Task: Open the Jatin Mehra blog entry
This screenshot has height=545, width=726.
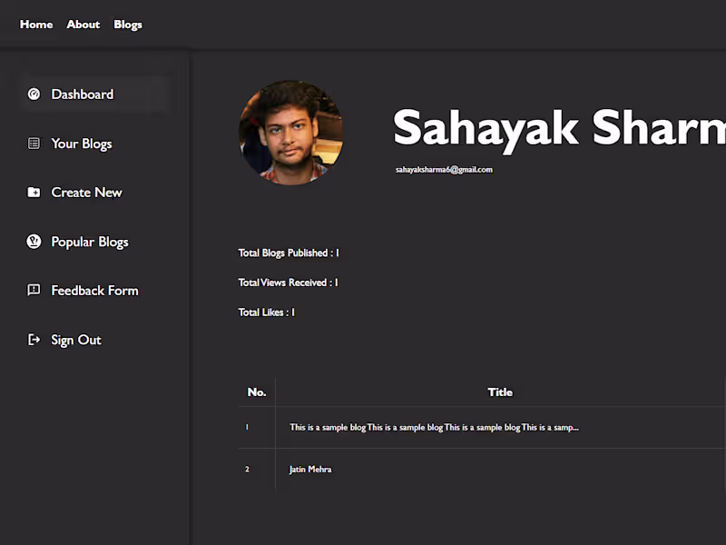Action: 310,470
